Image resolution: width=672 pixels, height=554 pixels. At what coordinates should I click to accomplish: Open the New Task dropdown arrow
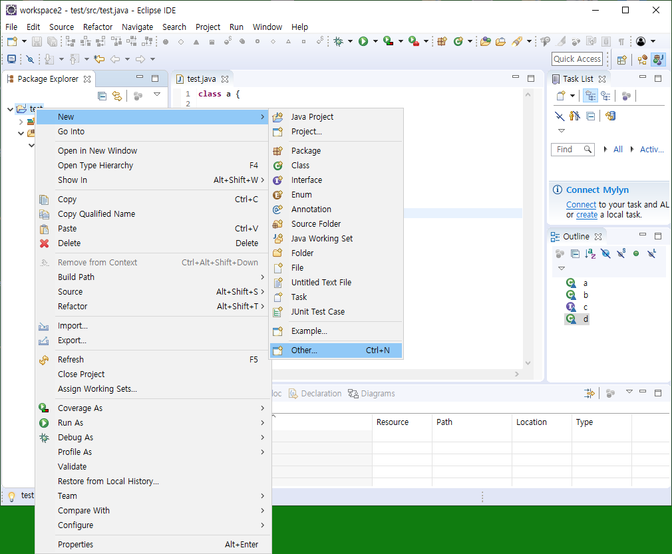573,96
